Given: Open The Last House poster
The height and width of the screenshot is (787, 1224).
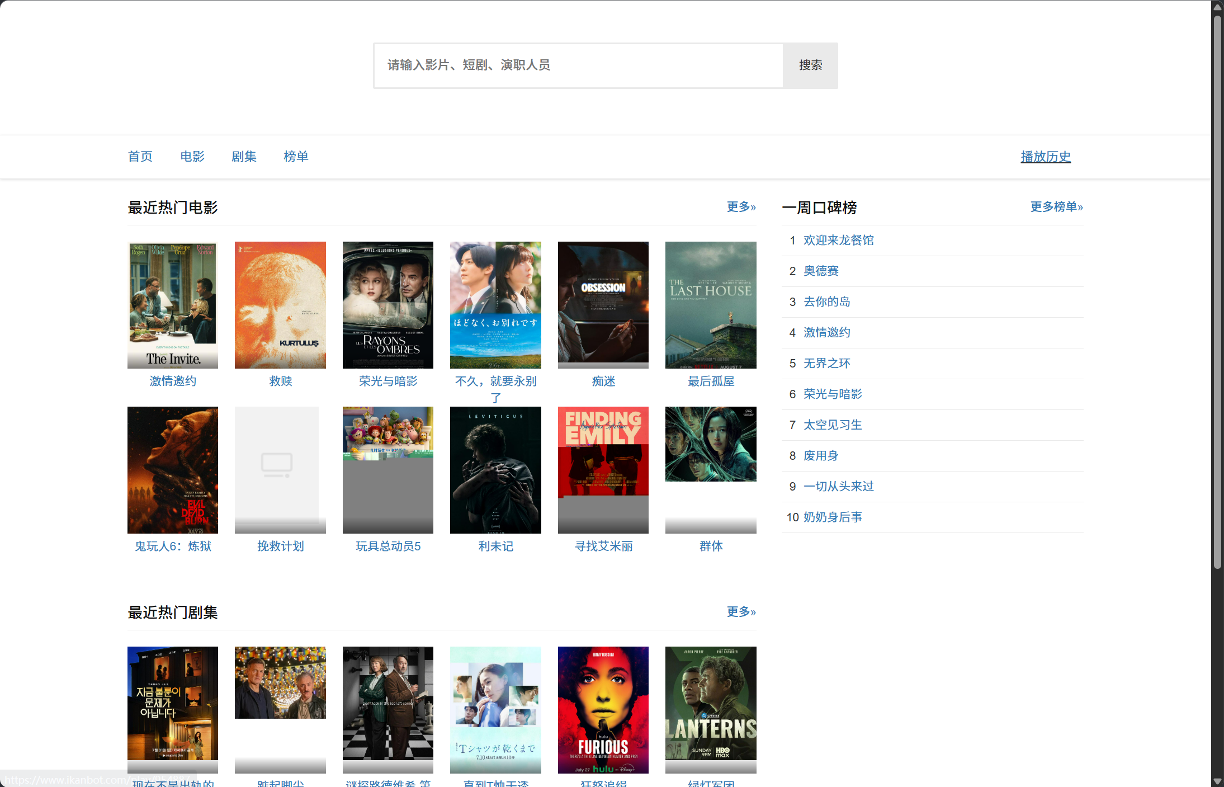Looking at the screenshot, I should (711, 305).
